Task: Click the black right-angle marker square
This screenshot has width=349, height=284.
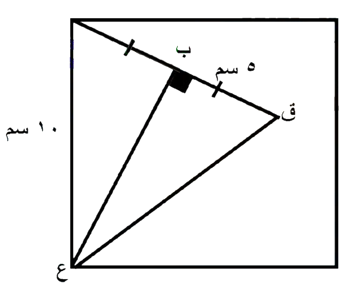Action: coord(181,82)
